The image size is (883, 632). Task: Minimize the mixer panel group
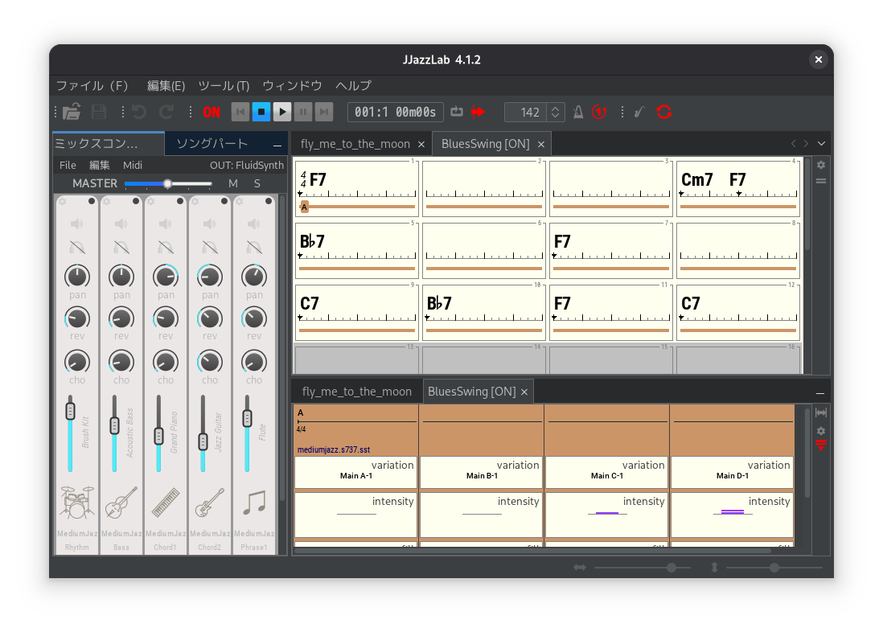click(x=277, y=146)
